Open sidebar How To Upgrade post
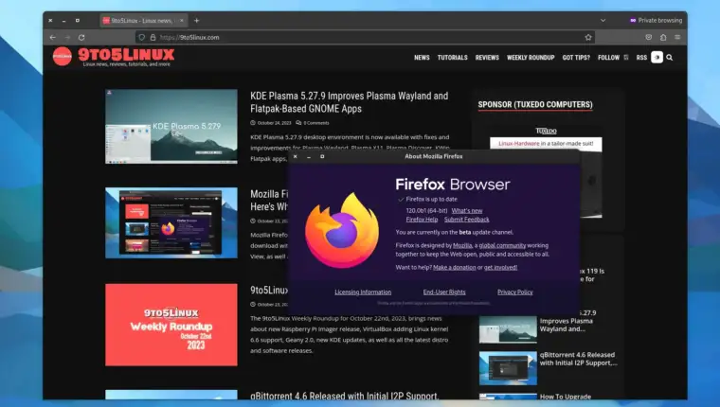The width and height of the screenshot is (720, 407). (x=566, y=397)
